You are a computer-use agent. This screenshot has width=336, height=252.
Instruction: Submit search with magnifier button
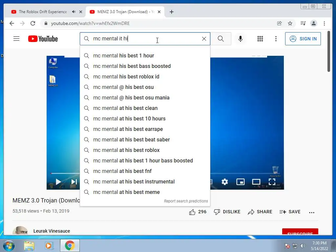click(x=221, y=39)
